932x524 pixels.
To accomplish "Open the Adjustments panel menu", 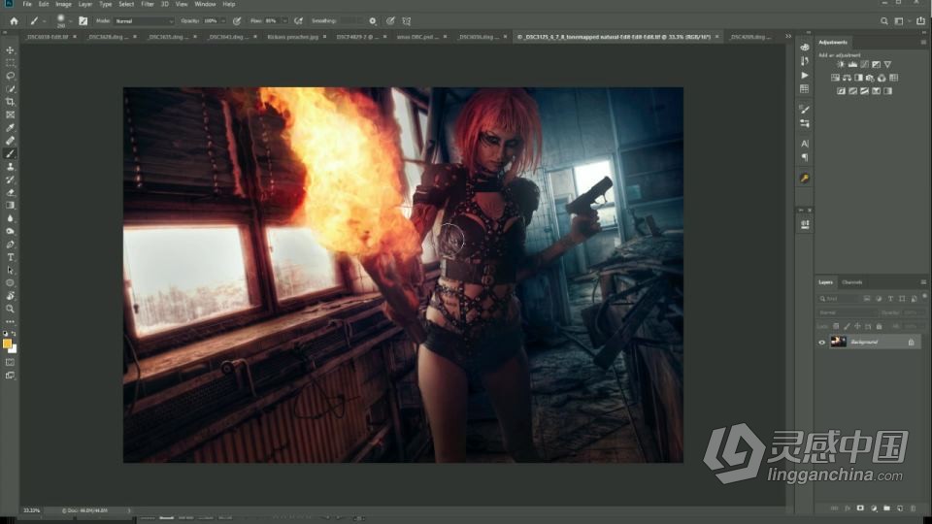I will click(923, 42).
